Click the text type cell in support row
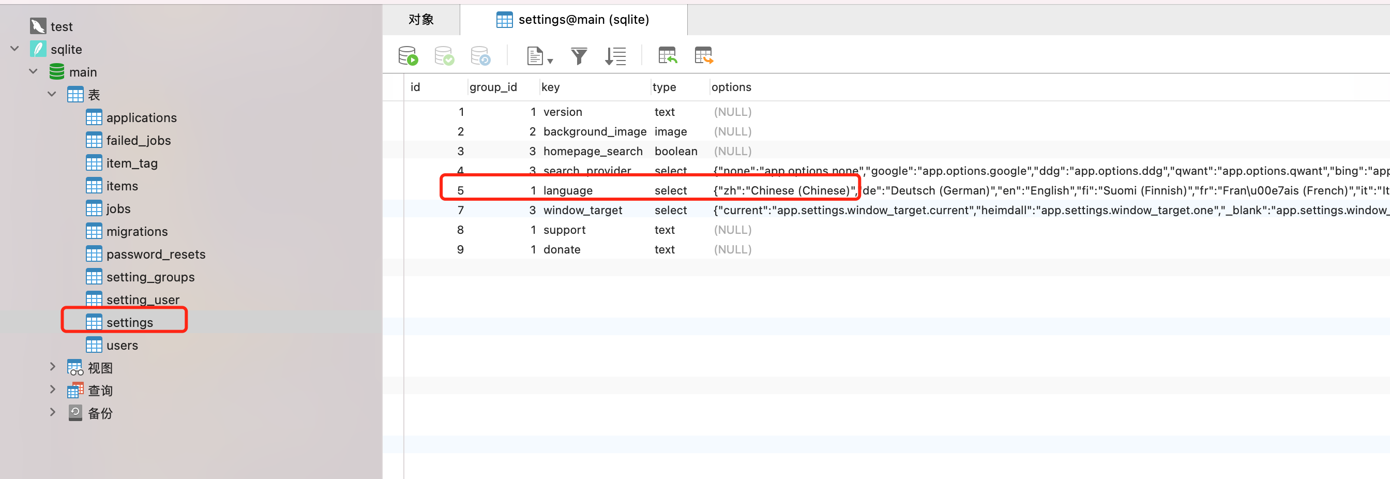Screen dimensions: 1390x479 coord(680,230)
